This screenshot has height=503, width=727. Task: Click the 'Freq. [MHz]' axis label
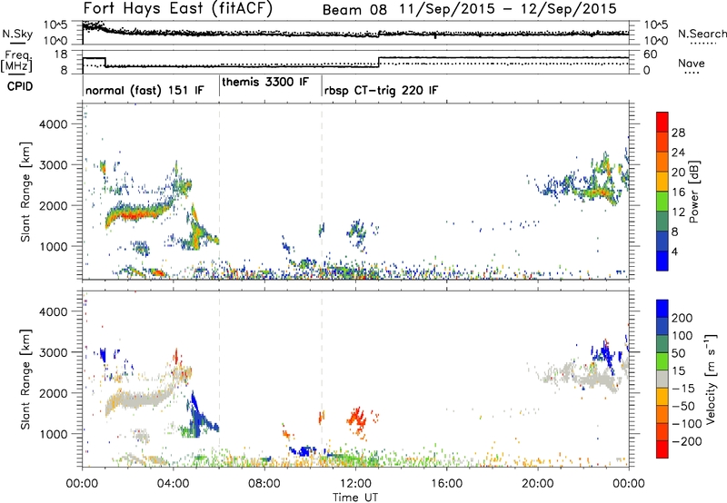pyautogui.click(x=16, y=62)
